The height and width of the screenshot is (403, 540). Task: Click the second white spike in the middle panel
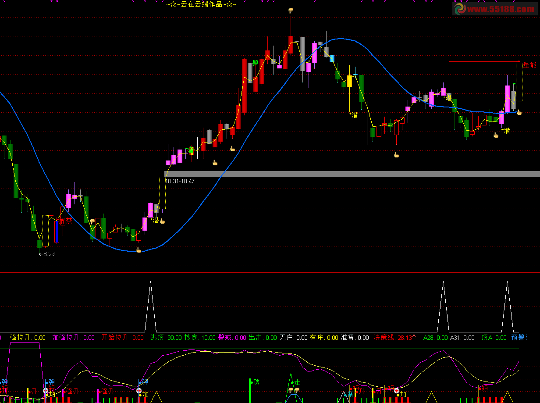pyautogui.click(x=443, y=307)
